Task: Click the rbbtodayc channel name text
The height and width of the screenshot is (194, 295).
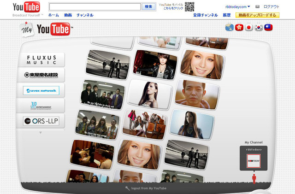Action: coord(254,150)
